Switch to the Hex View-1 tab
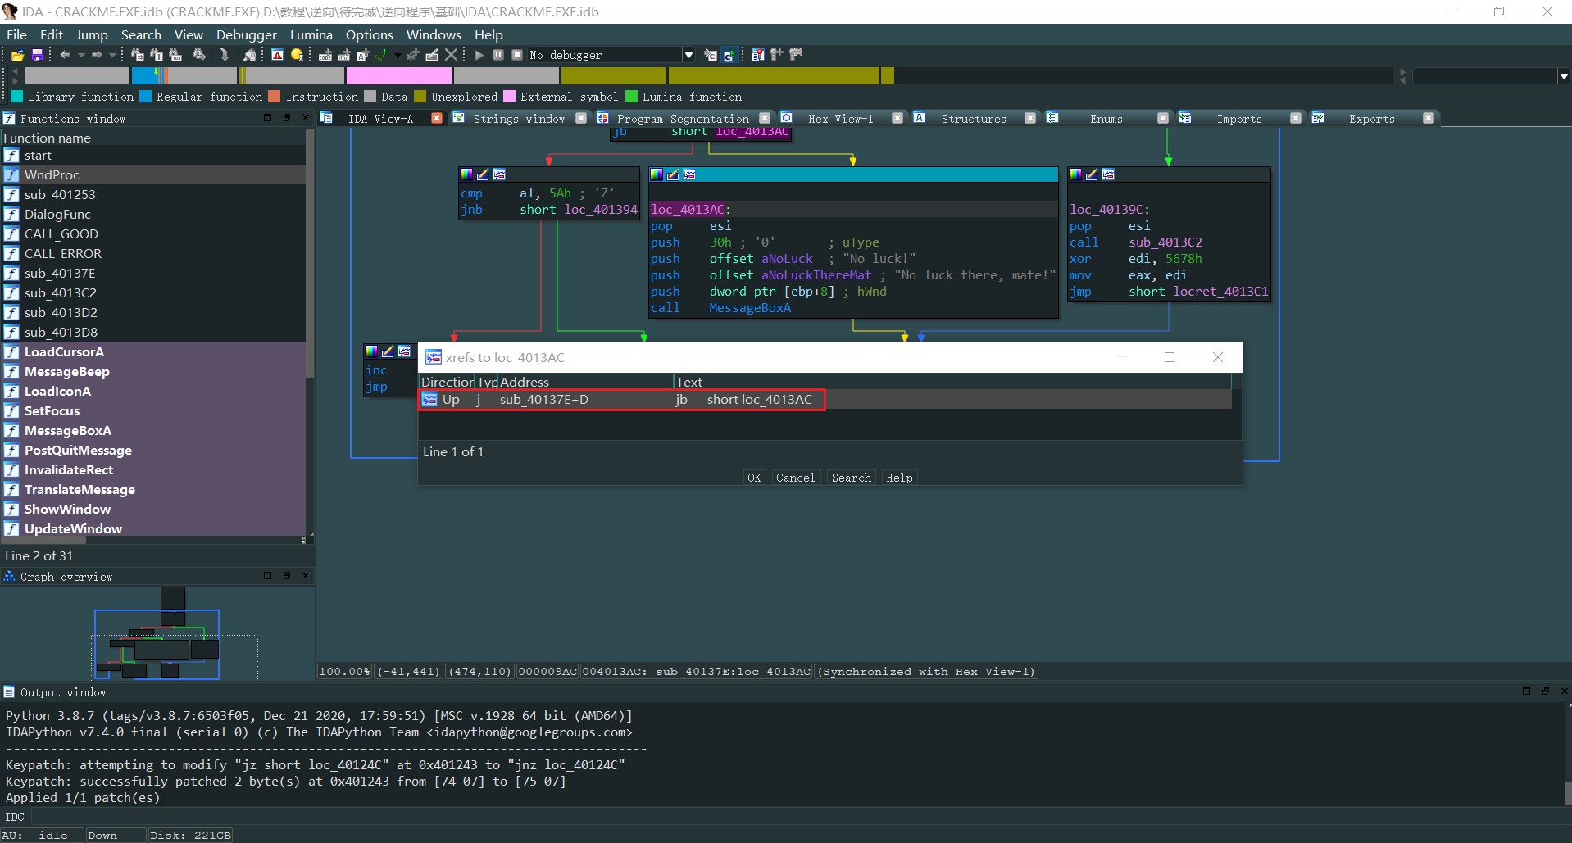 coord(840,119)
